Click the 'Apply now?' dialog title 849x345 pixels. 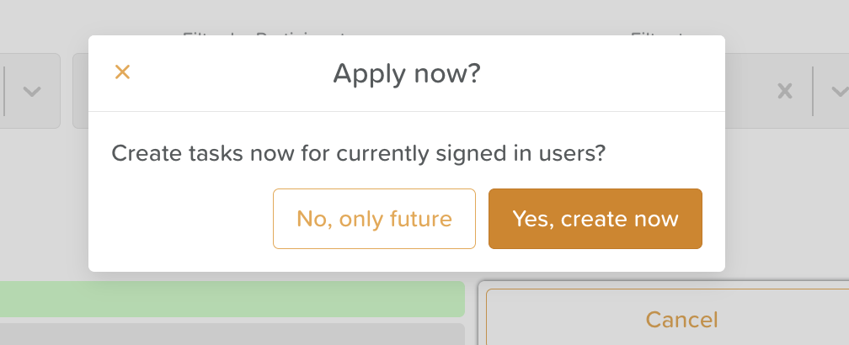pos(406,74)
